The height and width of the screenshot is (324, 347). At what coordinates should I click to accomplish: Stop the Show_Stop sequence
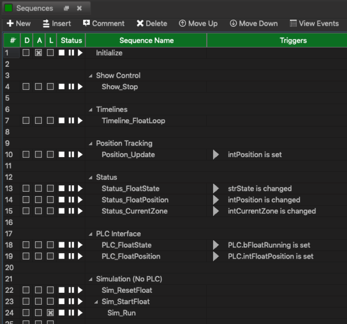coord(61,87)
